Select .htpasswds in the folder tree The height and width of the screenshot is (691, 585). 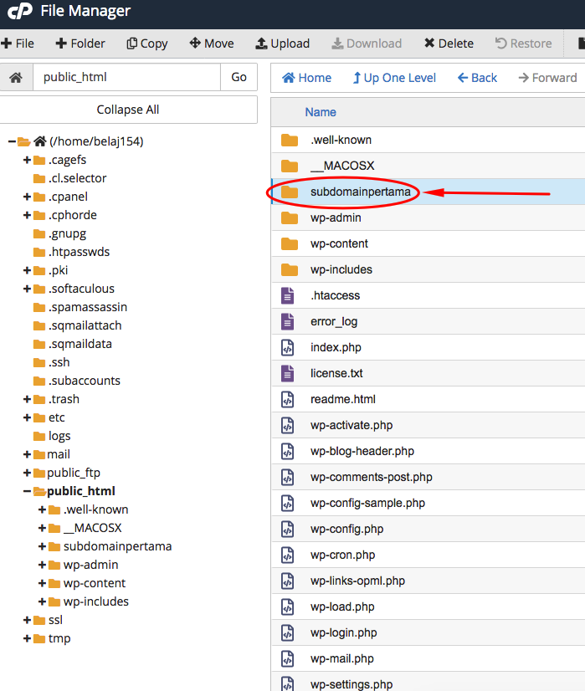tap(79, 252)
